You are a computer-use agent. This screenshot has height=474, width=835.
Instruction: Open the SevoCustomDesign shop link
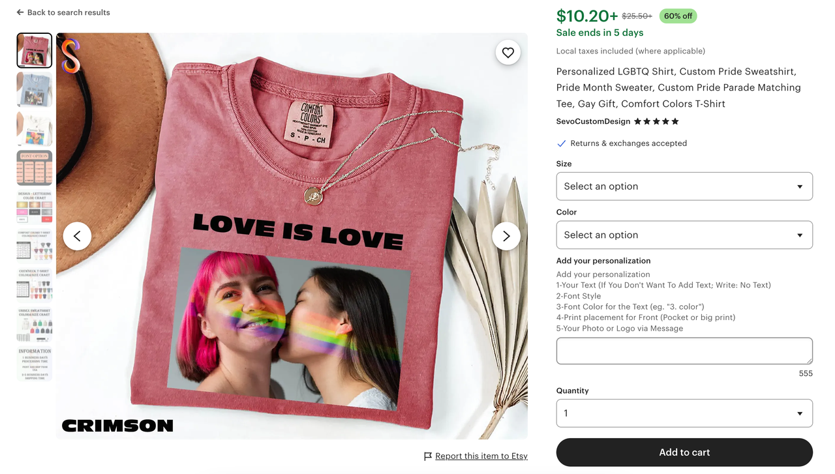coord(593,121)
